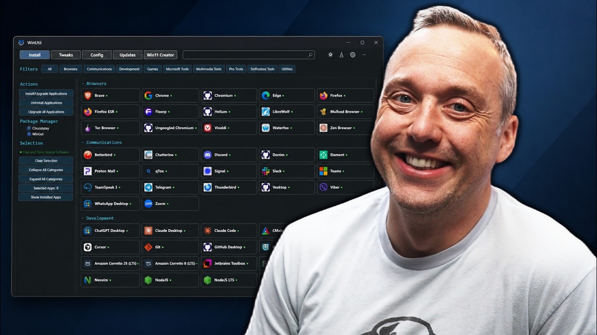Click the Vivaldi icon
Viewport: 597px width, 335px height.
pyautogui.click(x=208, y=128)
